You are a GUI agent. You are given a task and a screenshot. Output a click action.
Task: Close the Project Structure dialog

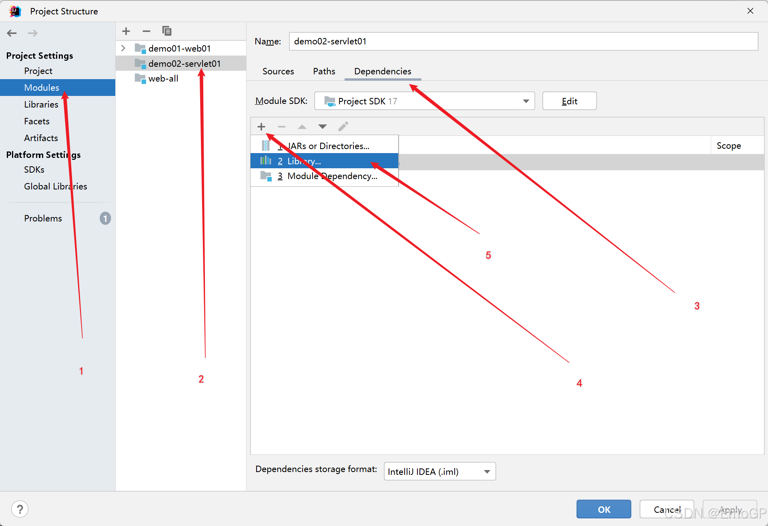pos(750,11)
